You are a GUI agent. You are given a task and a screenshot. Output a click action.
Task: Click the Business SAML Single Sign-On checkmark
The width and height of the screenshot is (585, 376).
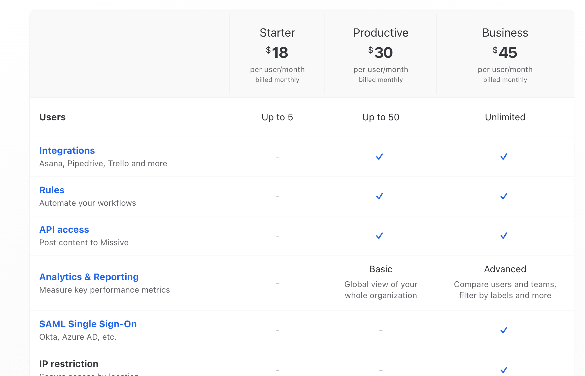[x=505, y=330]
